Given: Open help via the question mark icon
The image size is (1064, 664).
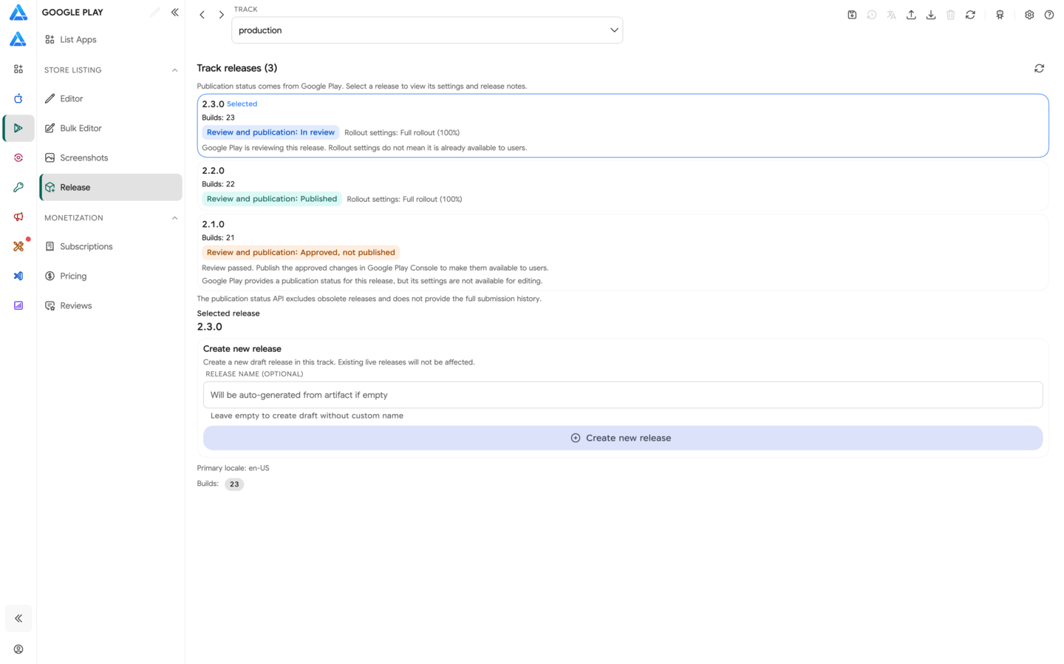Looking at the screenshot, I should pos(1049,15).
